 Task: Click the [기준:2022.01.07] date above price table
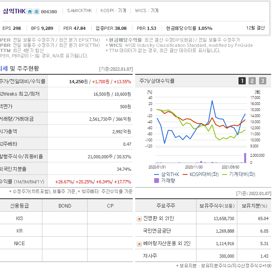116,69
